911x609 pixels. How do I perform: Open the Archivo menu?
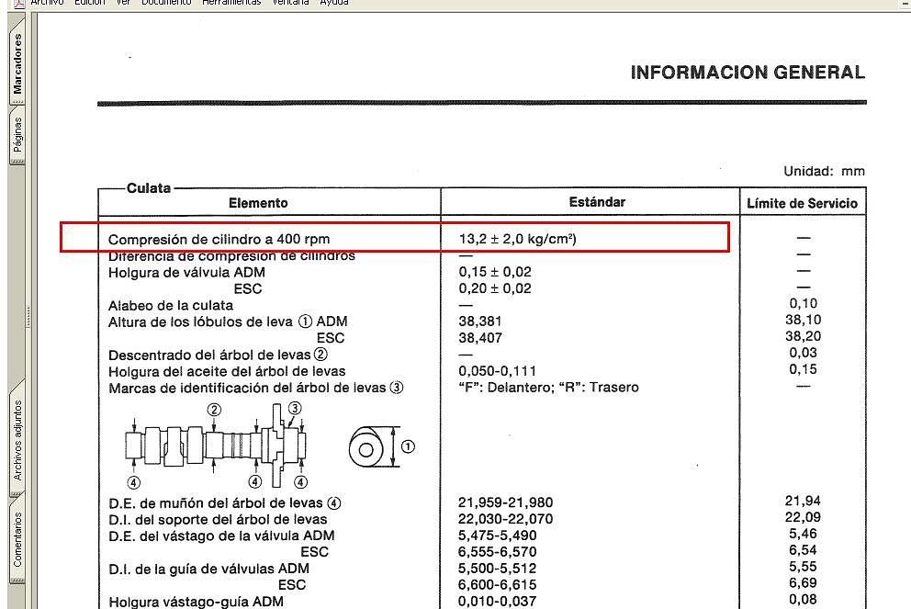pos(47,3)
